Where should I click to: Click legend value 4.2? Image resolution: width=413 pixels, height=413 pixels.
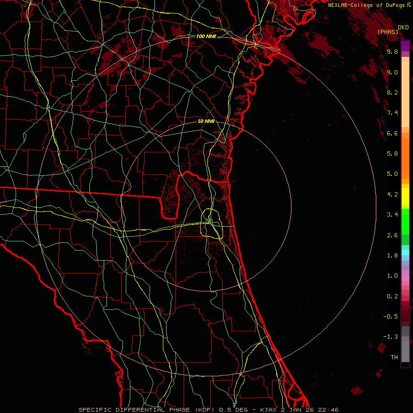[x=392, y=195]
